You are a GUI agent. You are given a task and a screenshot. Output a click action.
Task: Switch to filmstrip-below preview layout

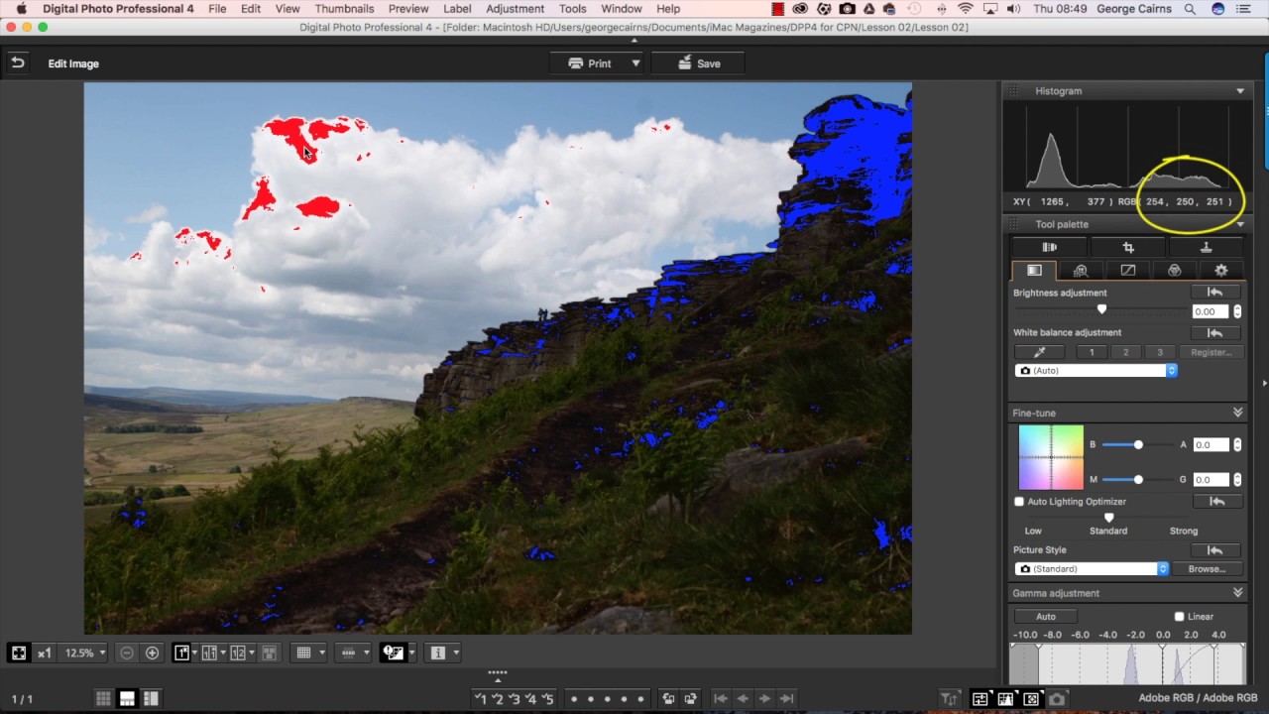coord(127,698)
